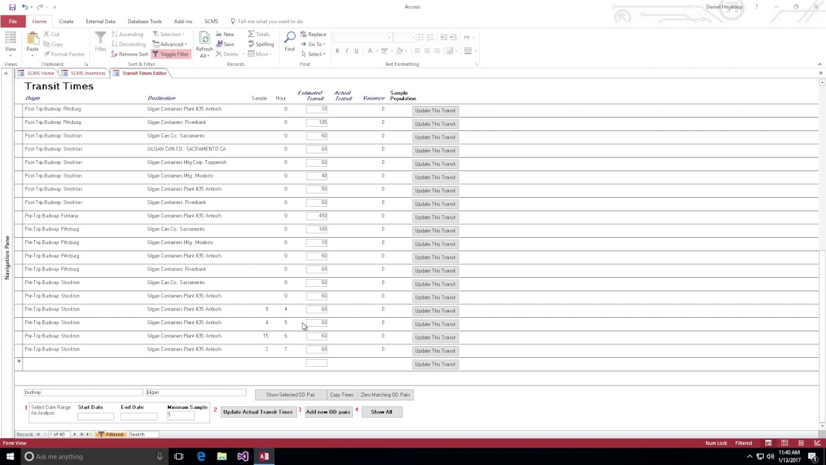Click the Undo arrow in the quick access toolbar
Image resolution: width=826 pixels, height=465 pixels.
(x=25, y=7)
